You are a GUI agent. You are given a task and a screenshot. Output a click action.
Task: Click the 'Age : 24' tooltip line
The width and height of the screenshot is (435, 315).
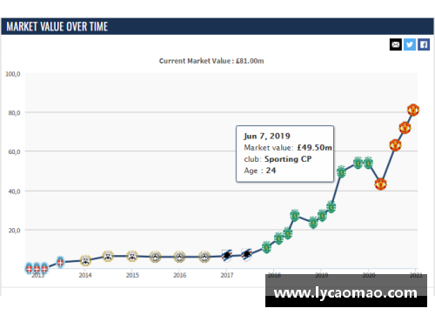tap(260, 171)
